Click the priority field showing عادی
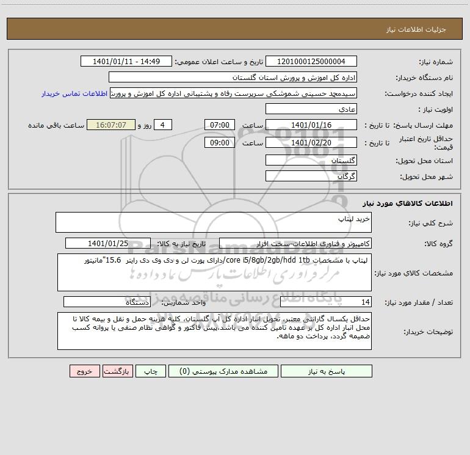Image resolution: width=470 pixels, height=455 pixels. point(311,109)
